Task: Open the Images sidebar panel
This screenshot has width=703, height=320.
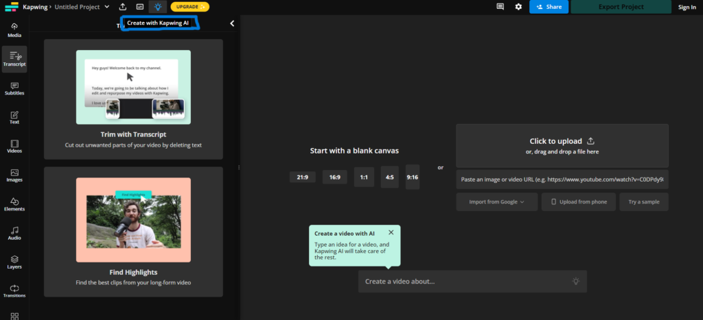Action: (14, 175)
